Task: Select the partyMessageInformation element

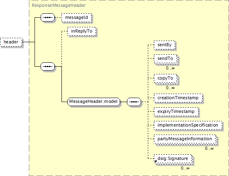Action: coord(185,139)
